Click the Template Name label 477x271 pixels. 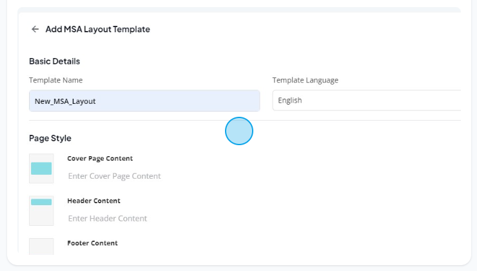pos(55,80)
